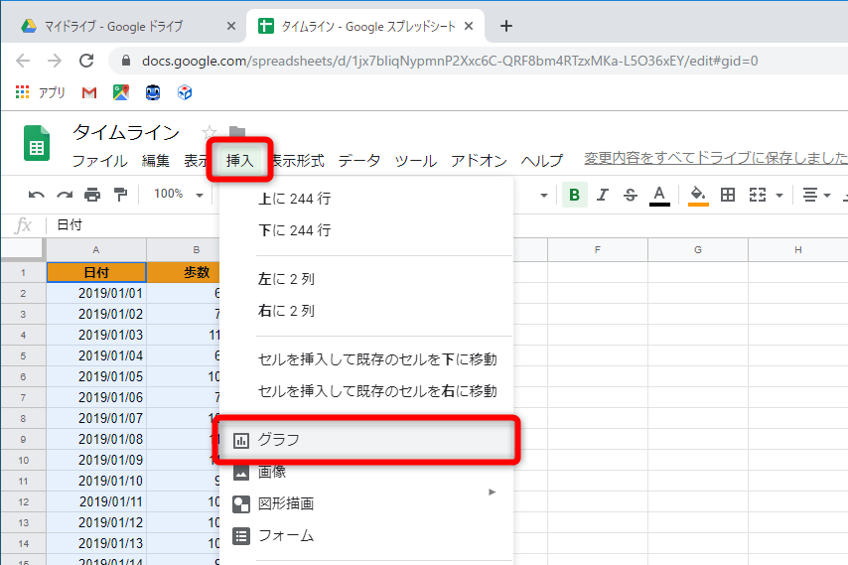848x565 pixels.
Task: Open the 編集 menu
Action: [155, 161]
